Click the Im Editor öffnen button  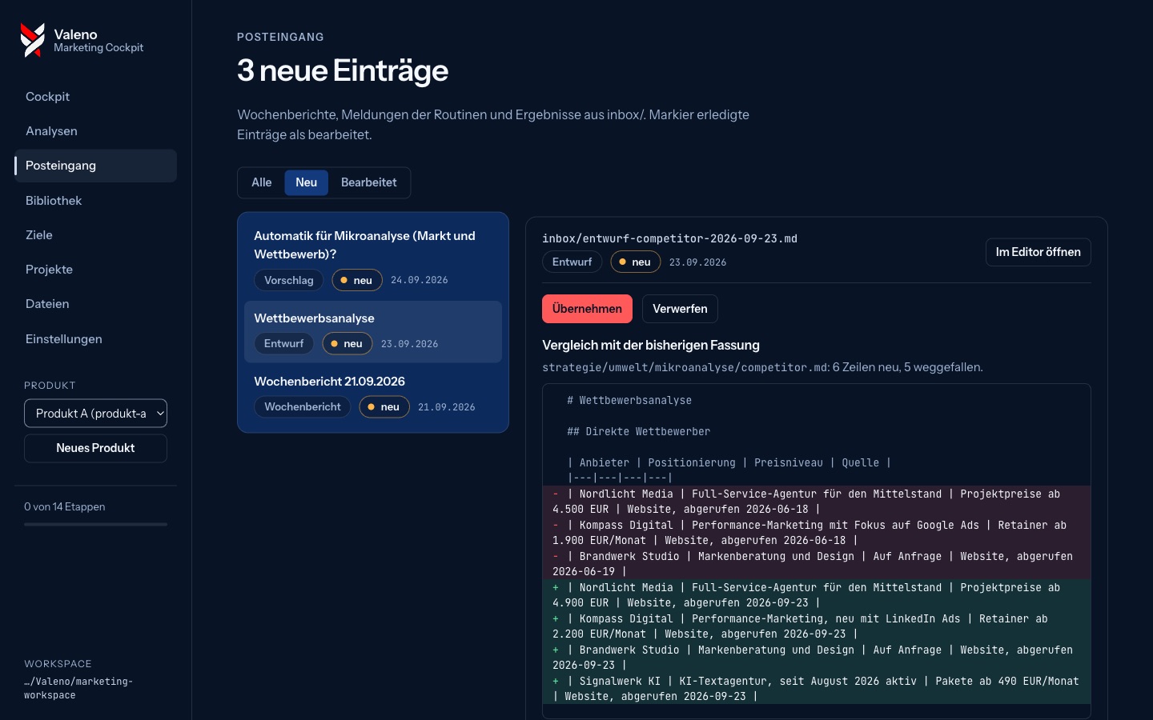click(x=1038, y=252)
